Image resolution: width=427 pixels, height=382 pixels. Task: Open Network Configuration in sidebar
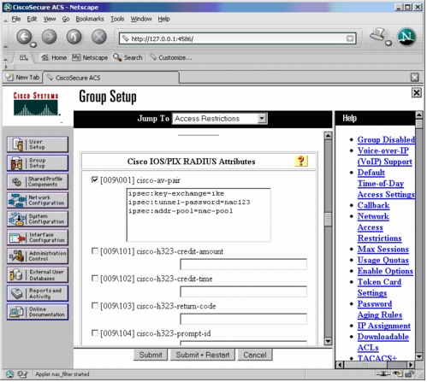click(38, 200)
